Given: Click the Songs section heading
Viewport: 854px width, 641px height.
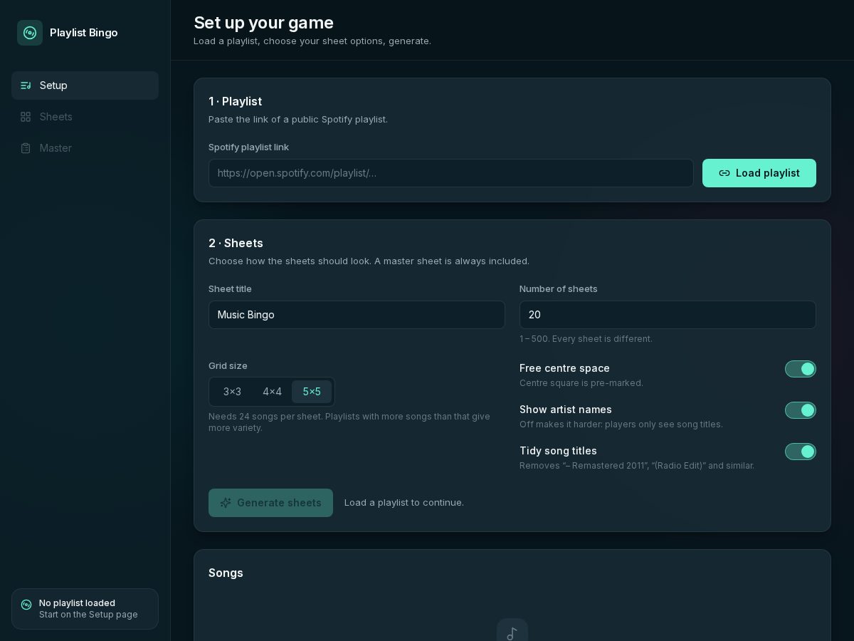Looking at the screenshot, I should pyautogui.click(x=226, y=573).
